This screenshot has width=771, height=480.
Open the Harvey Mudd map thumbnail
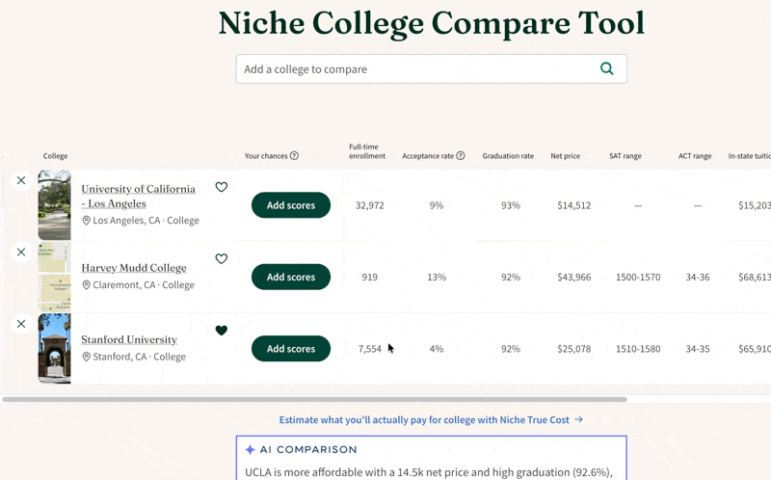[x=55, y=277]
